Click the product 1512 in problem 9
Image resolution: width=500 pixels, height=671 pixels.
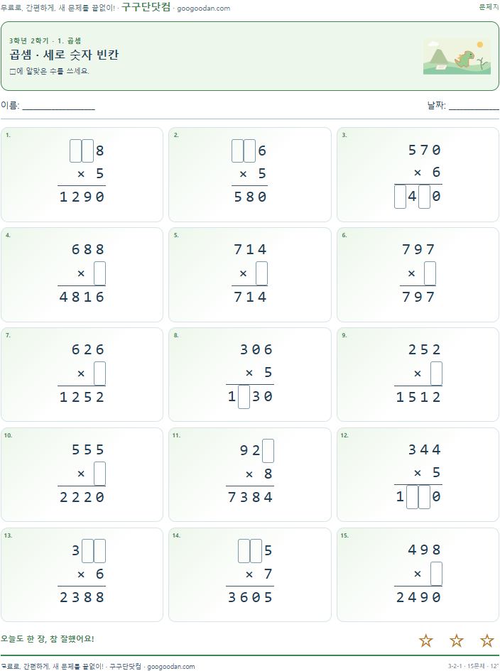tap(418, 397)
